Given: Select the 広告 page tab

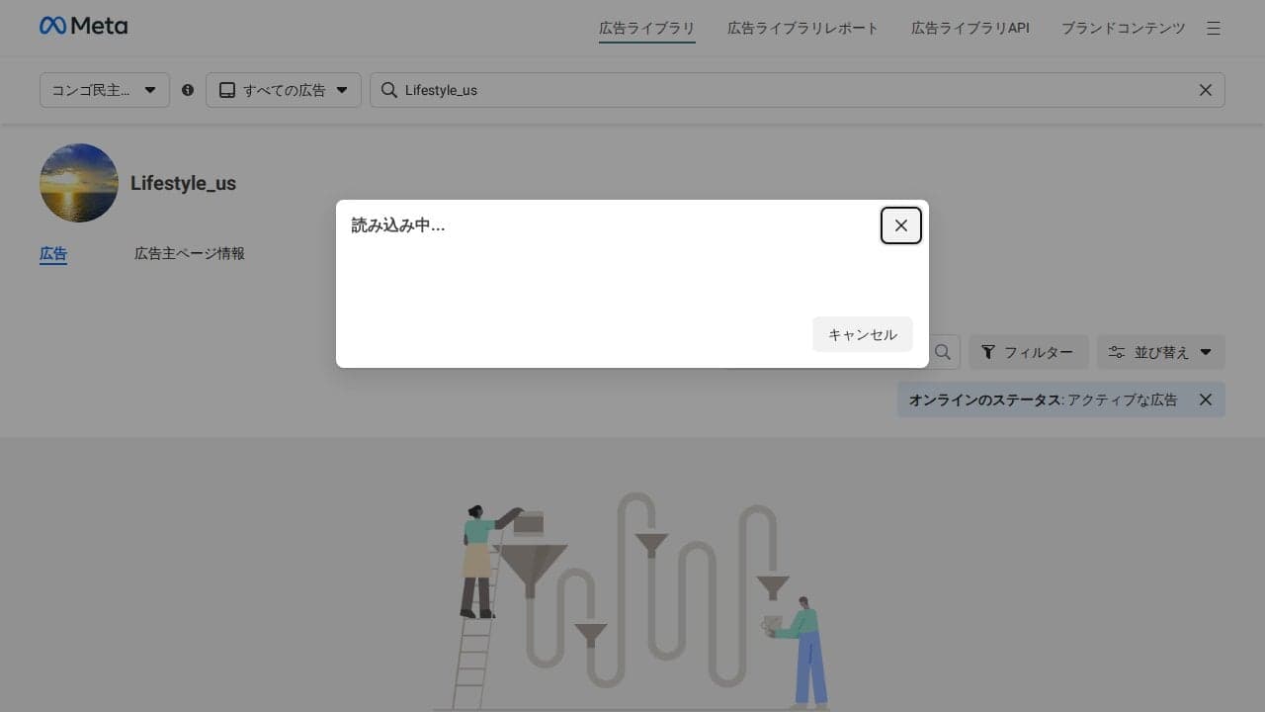Looking at the screenshot, I should [x=53, y=254].
